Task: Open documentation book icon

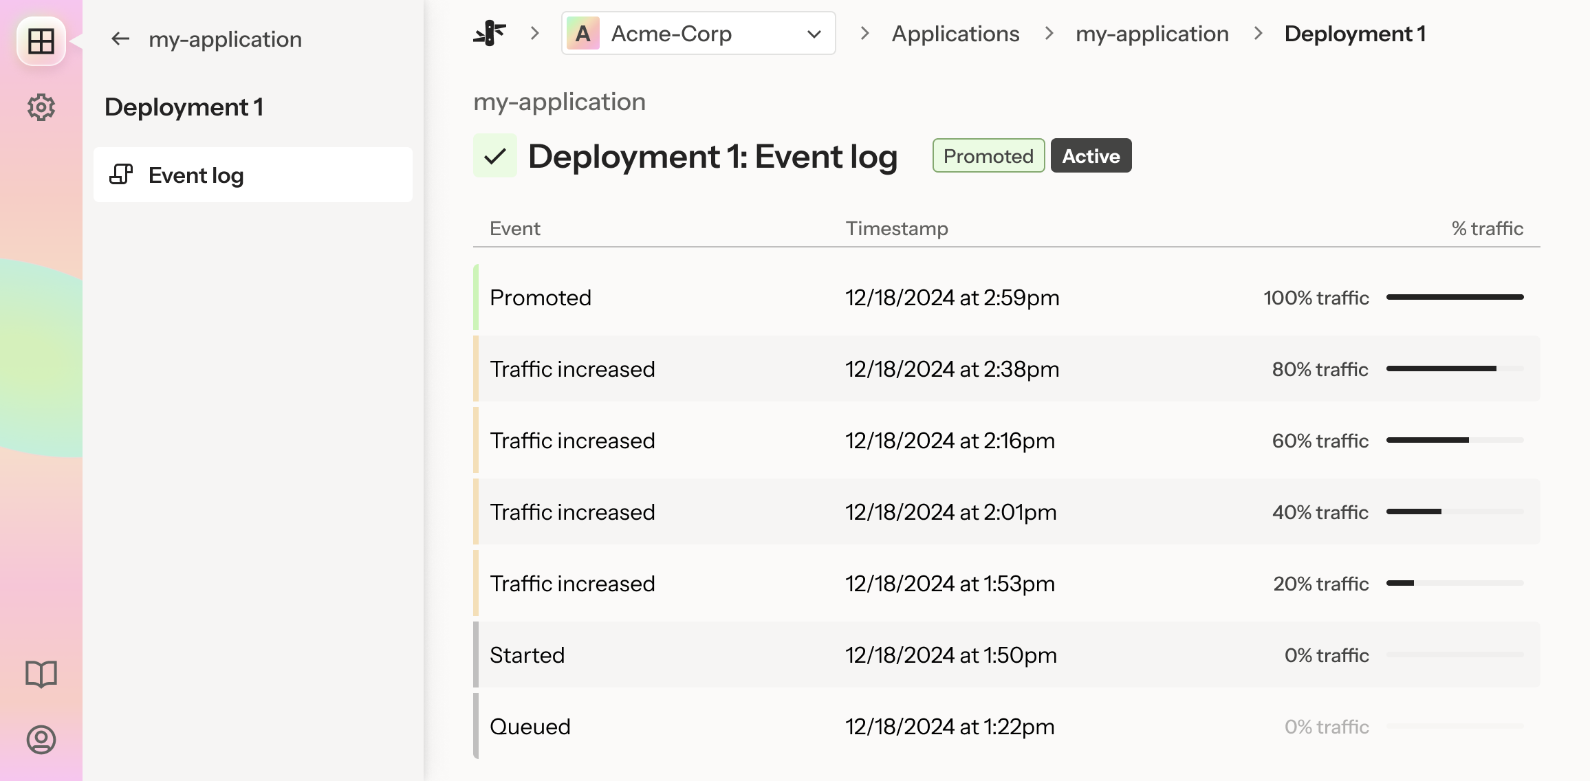Action: tap(41, 674)
